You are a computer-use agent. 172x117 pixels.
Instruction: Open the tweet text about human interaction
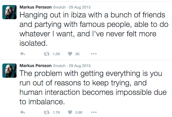[93, 87]
